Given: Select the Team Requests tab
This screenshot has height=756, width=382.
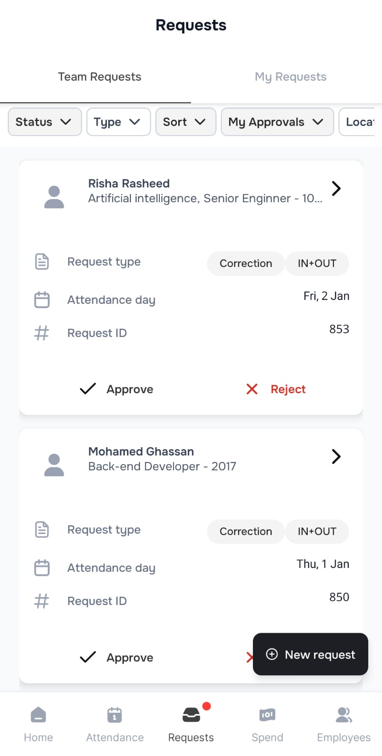Looking at the screenshot, I should 99,77.
